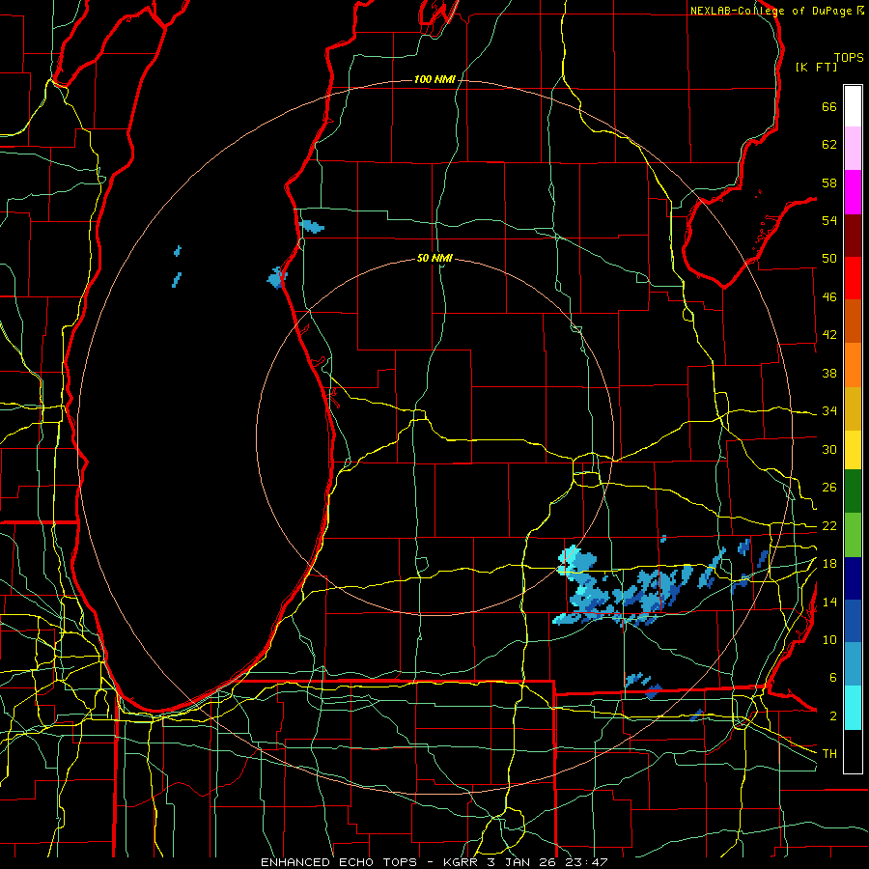The image size is (869, 869).
Task: Click the gold legend swatch
Action: coord(853,408)
